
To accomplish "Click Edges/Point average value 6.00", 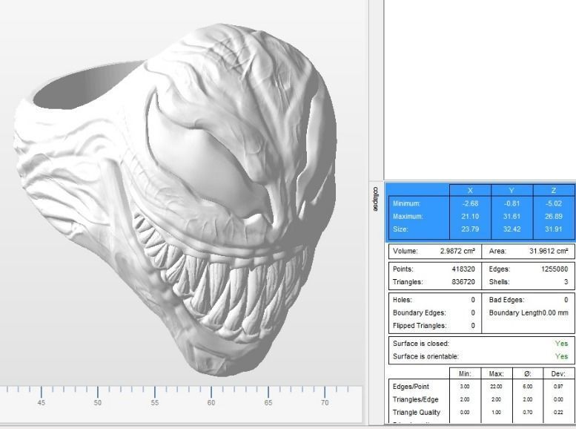I will [x=528, y=387].
